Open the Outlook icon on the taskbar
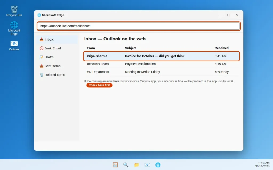Screen dimensions: 273x170 click(x=147, y=165)
